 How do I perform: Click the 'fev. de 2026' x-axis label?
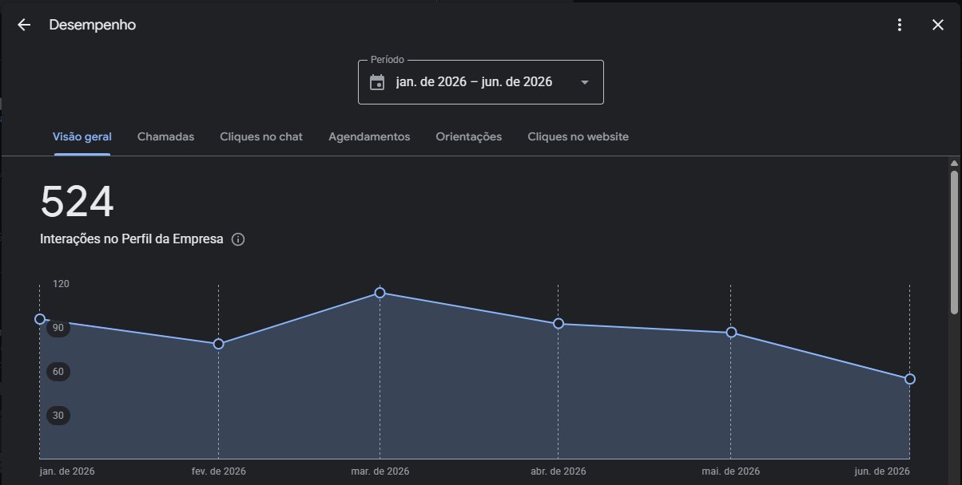220,471
